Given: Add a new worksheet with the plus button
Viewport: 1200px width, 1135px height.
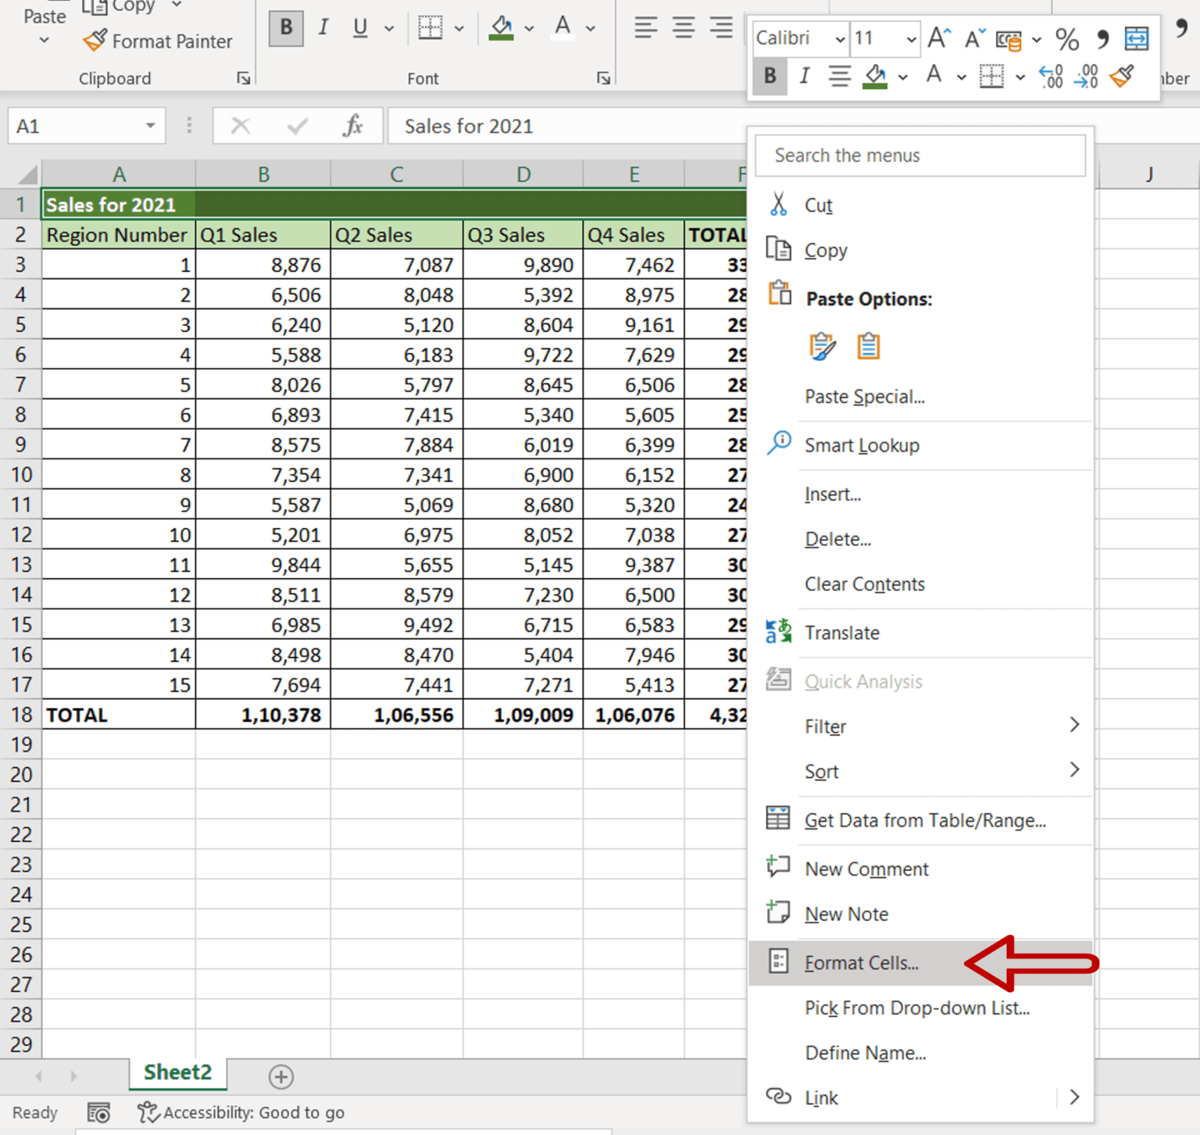Looking at the screenshot, I should coord(281,1076).
